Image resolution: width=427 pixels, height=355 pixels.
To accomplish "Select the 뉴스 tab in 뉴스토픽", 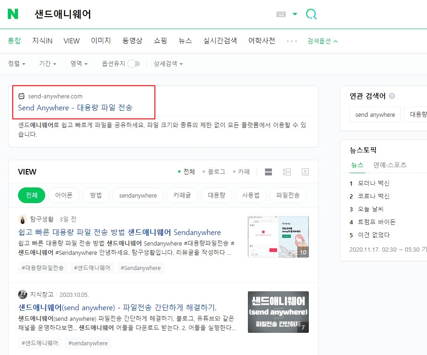I will [357, 165].
